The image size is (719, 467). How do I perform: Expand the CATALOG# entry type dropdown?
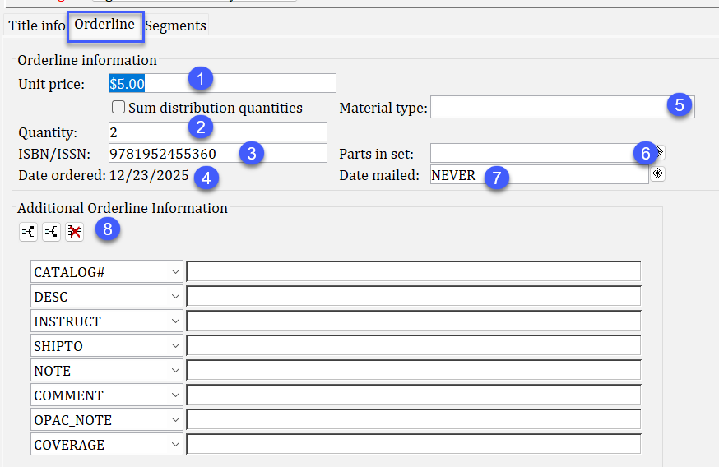(x=176, y=272)
